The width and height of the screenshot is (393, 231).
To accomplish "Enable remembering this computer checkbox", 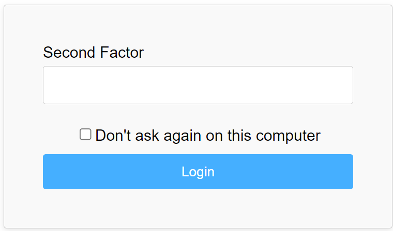I will pos(85,134).
